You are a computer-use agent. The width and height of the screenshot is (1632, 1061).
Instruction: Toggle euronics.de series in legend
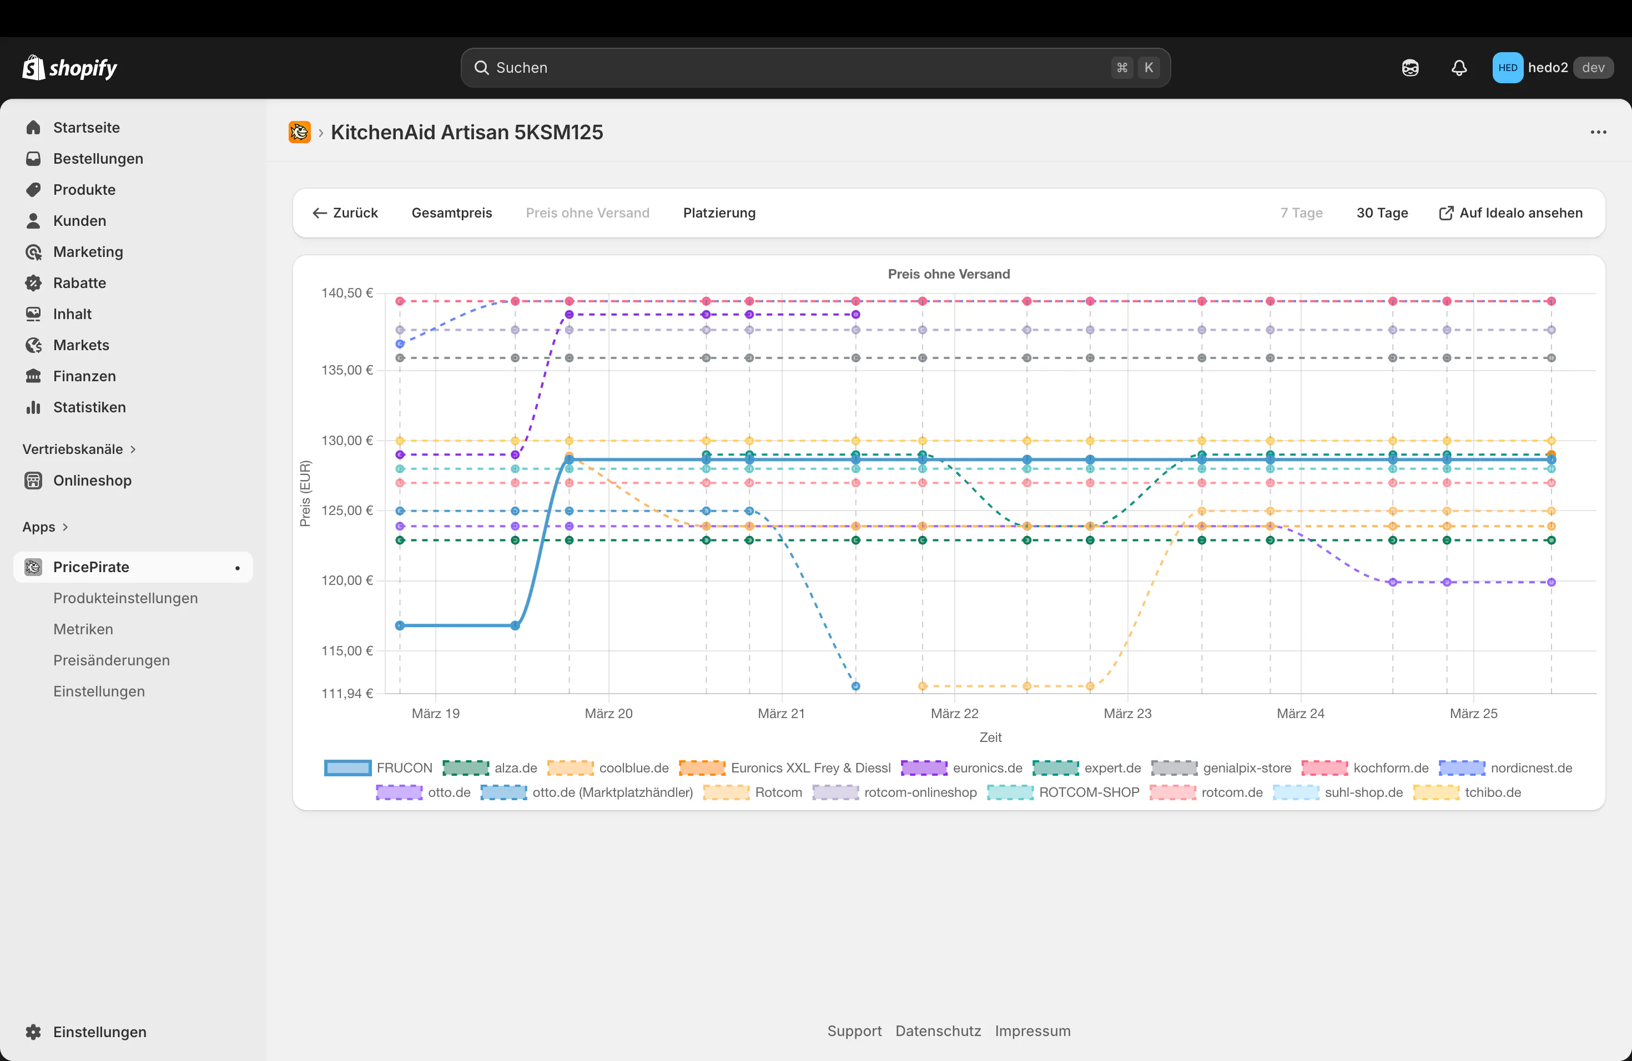point(961,767)
